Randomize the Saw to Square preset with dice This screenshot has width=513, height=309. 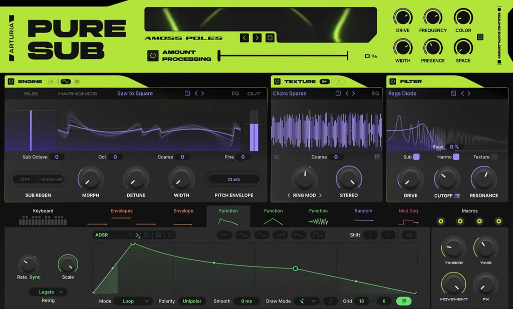point(187,93)
